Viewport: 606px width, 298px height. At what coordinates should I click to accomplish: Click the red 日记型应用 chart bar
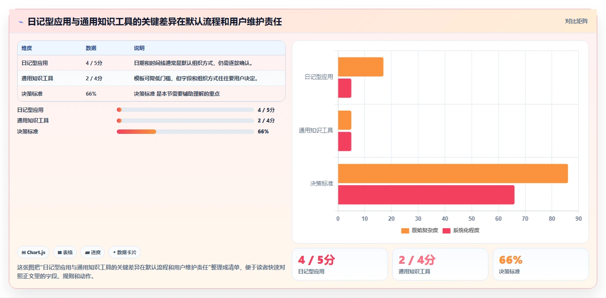(344, 88)
